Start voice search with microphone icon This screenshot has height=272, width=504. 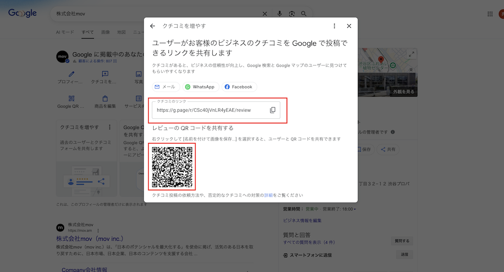[280, 14]
